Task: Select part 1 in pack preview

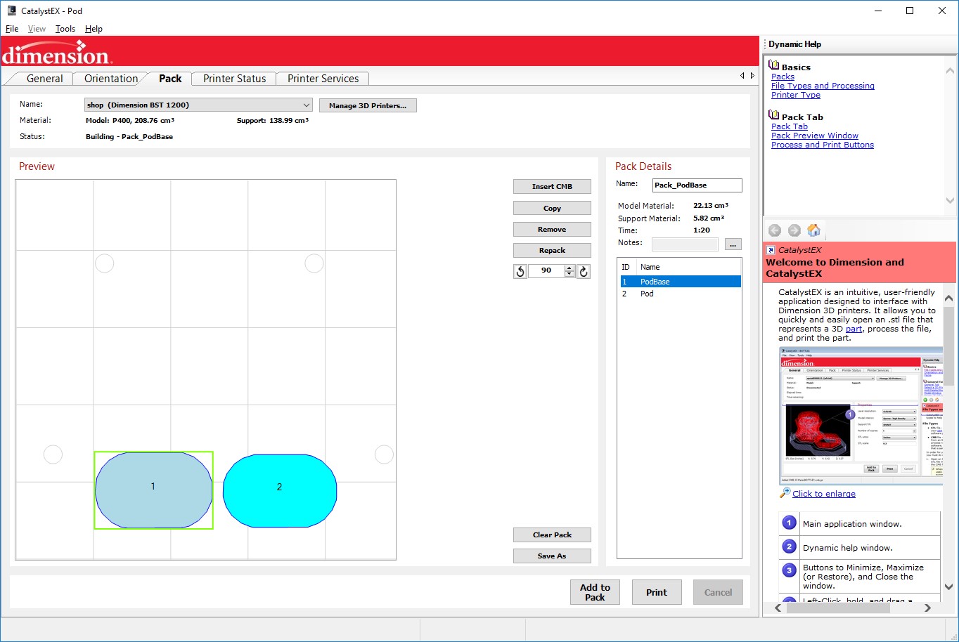Action: point(153,490)
